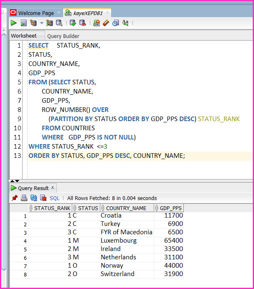The image size is (254, 289).
Task: Click the Turkey cell
Action: coord(127,224)
